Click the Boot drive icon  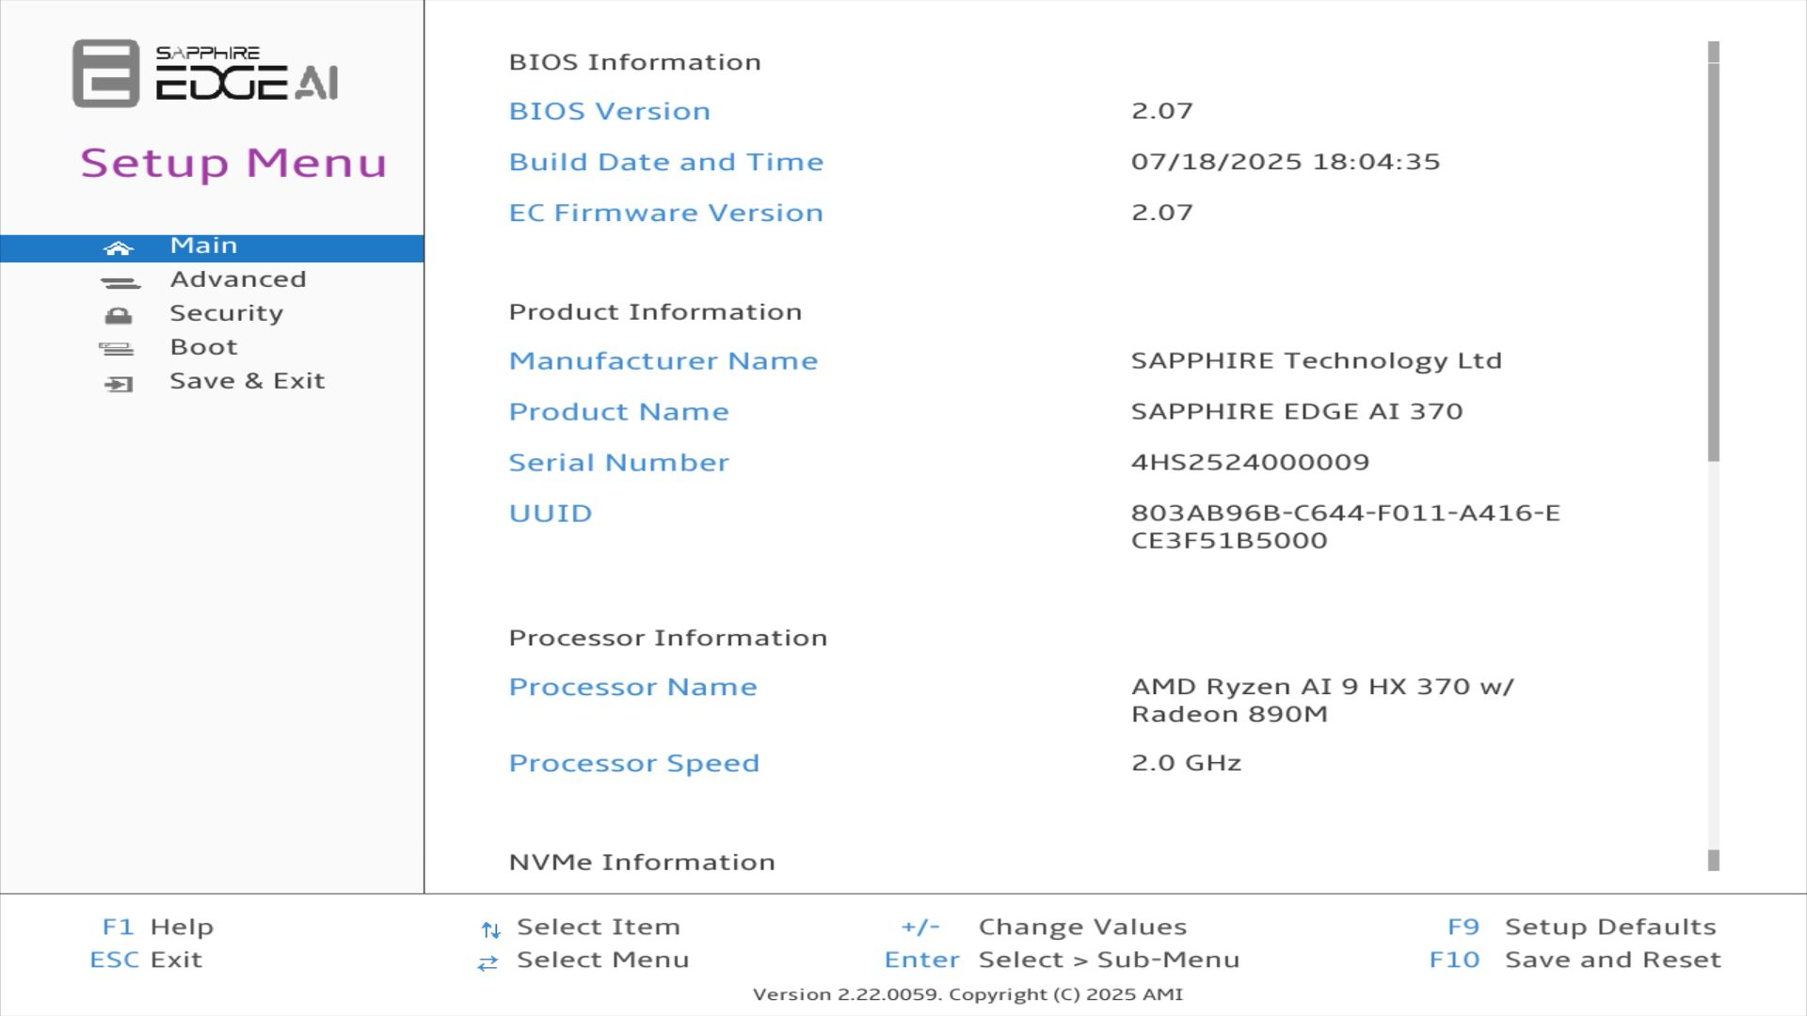117,349
